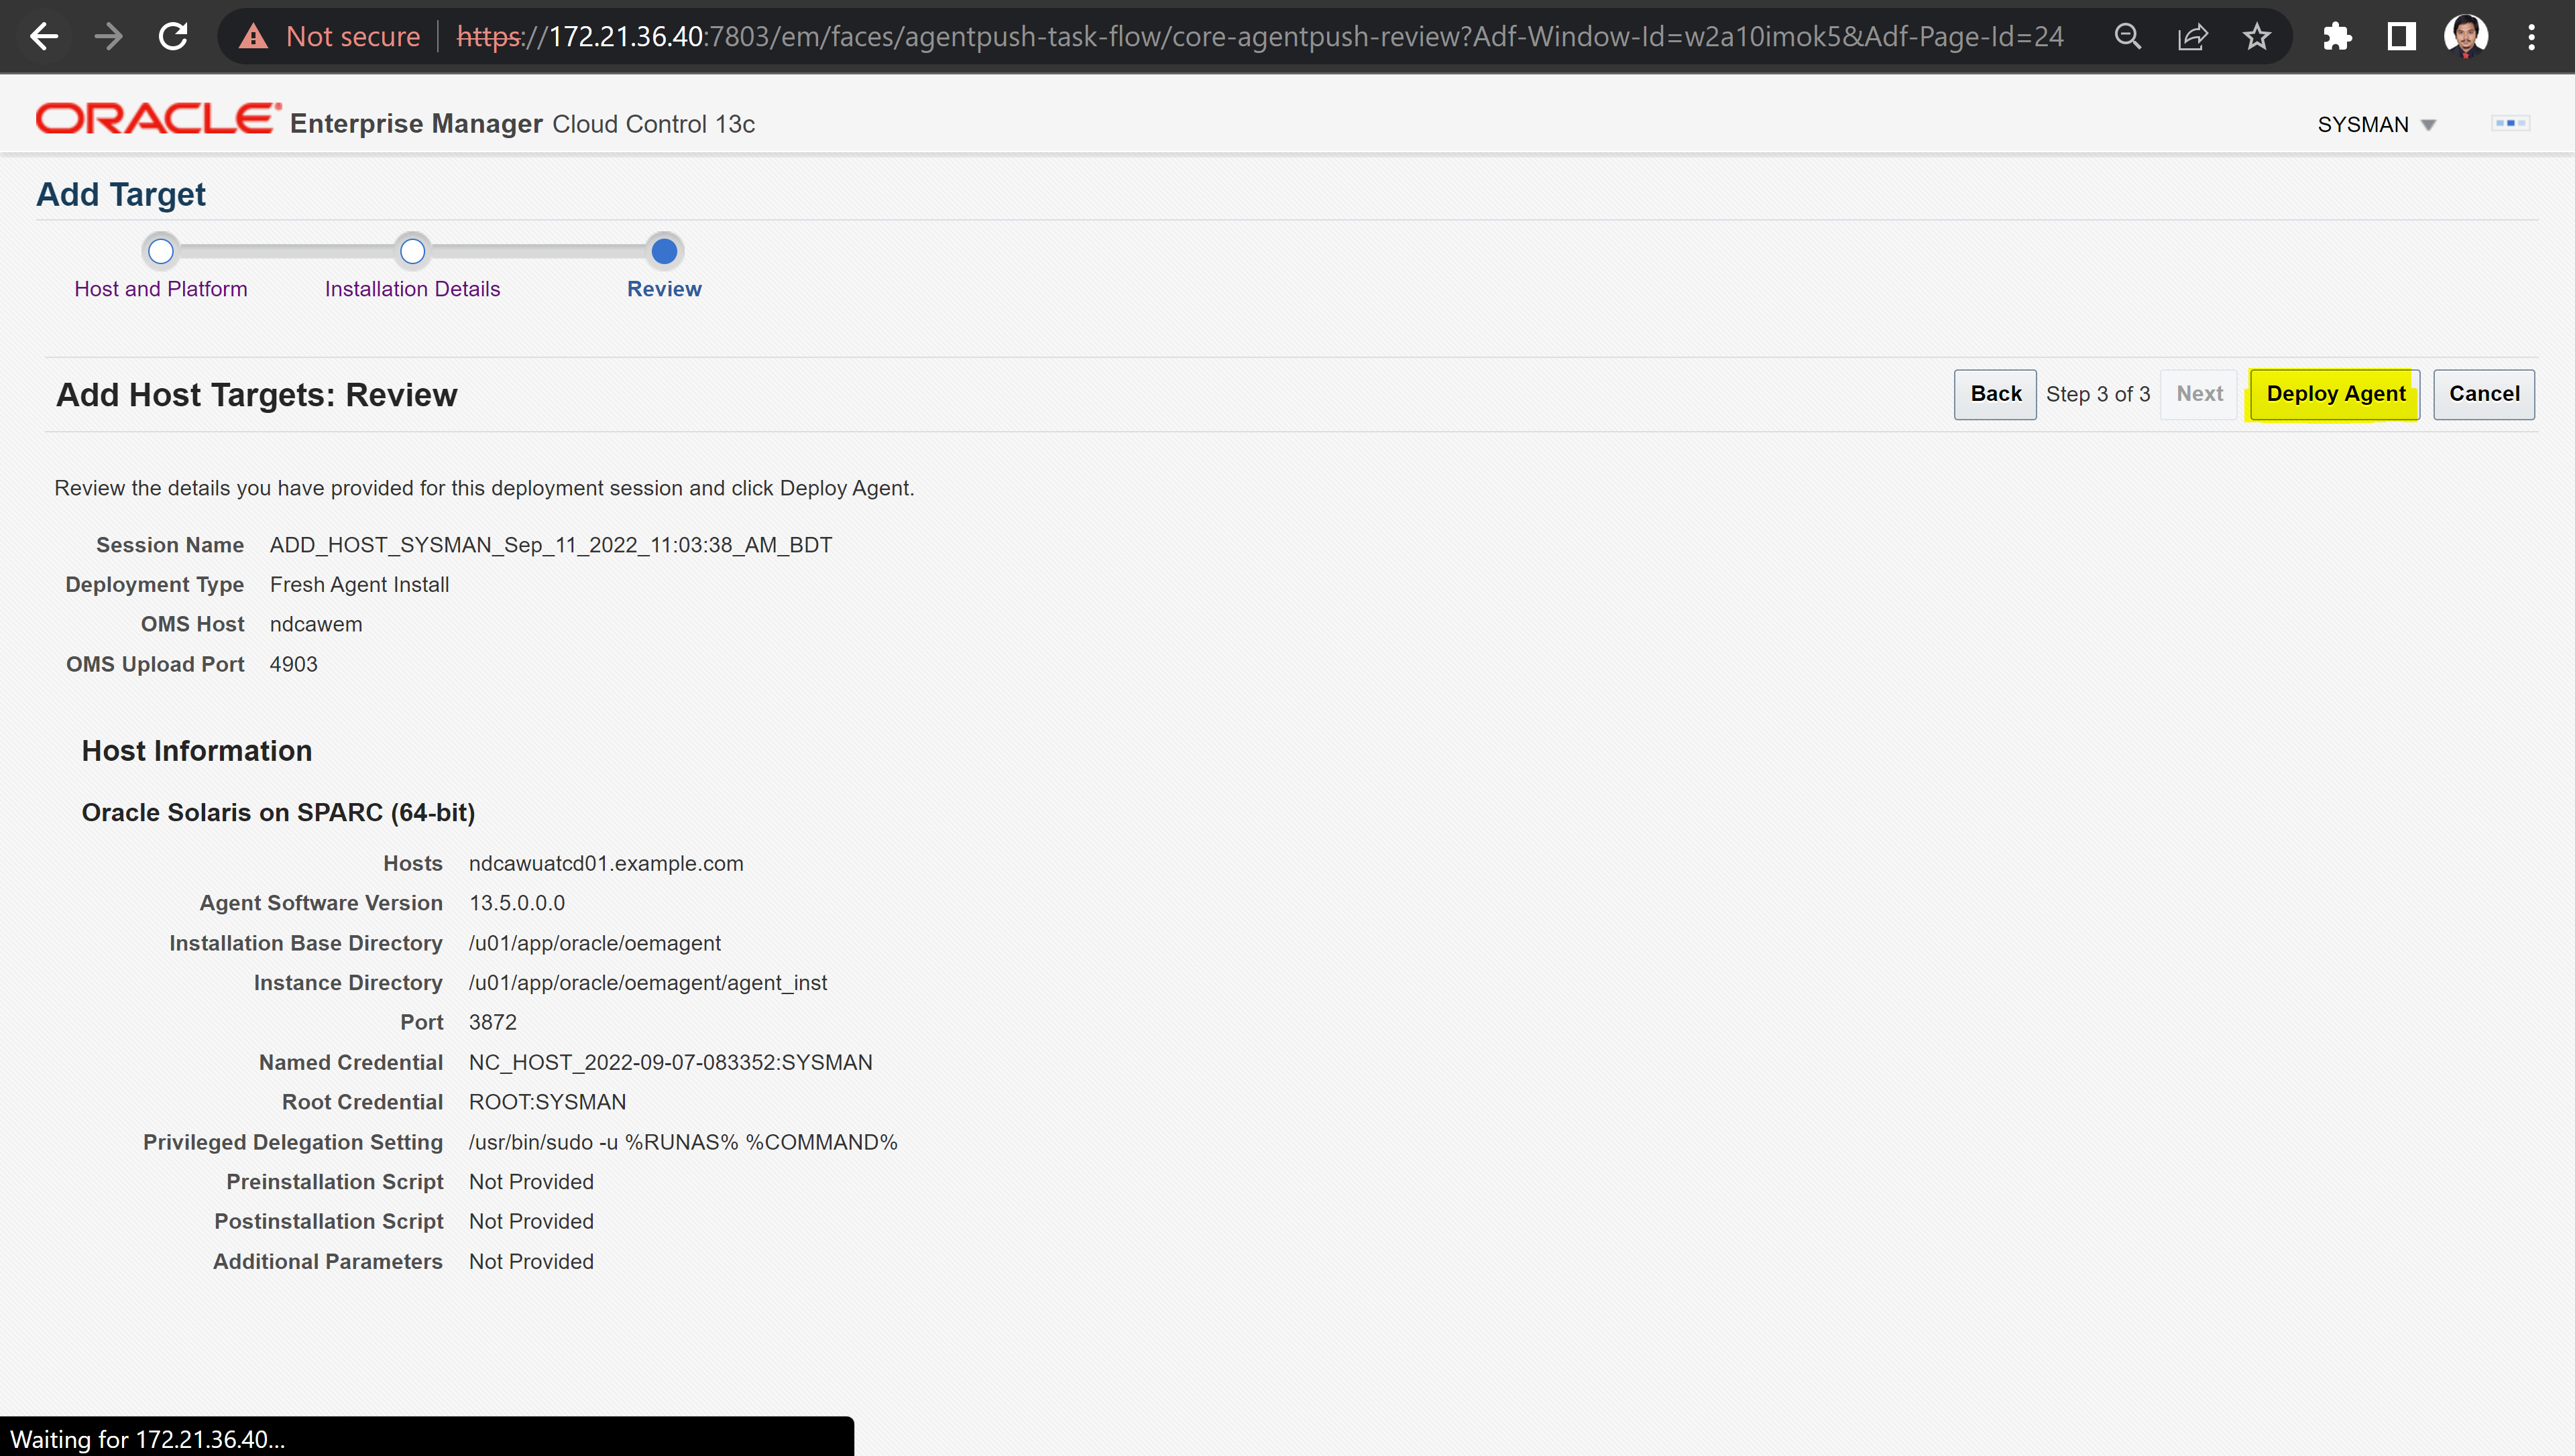This screenshot has height=1456, width=2575.
Task: Open the accessibility dots icon next to SYSMAN
Action: coord(2510,123)
